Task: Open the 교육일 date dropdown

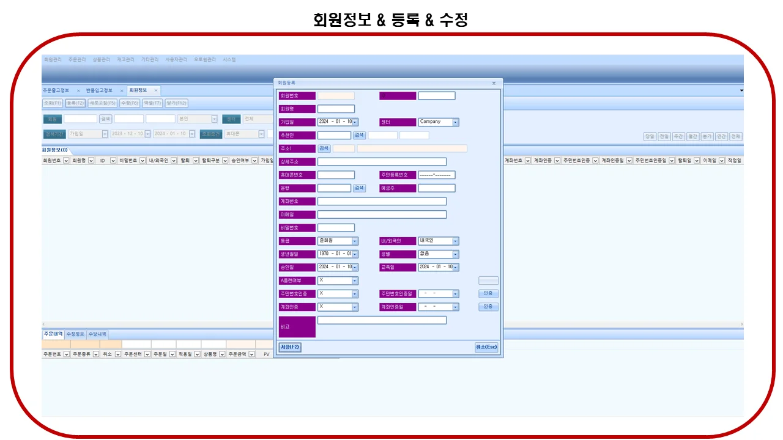Action: 456,268
